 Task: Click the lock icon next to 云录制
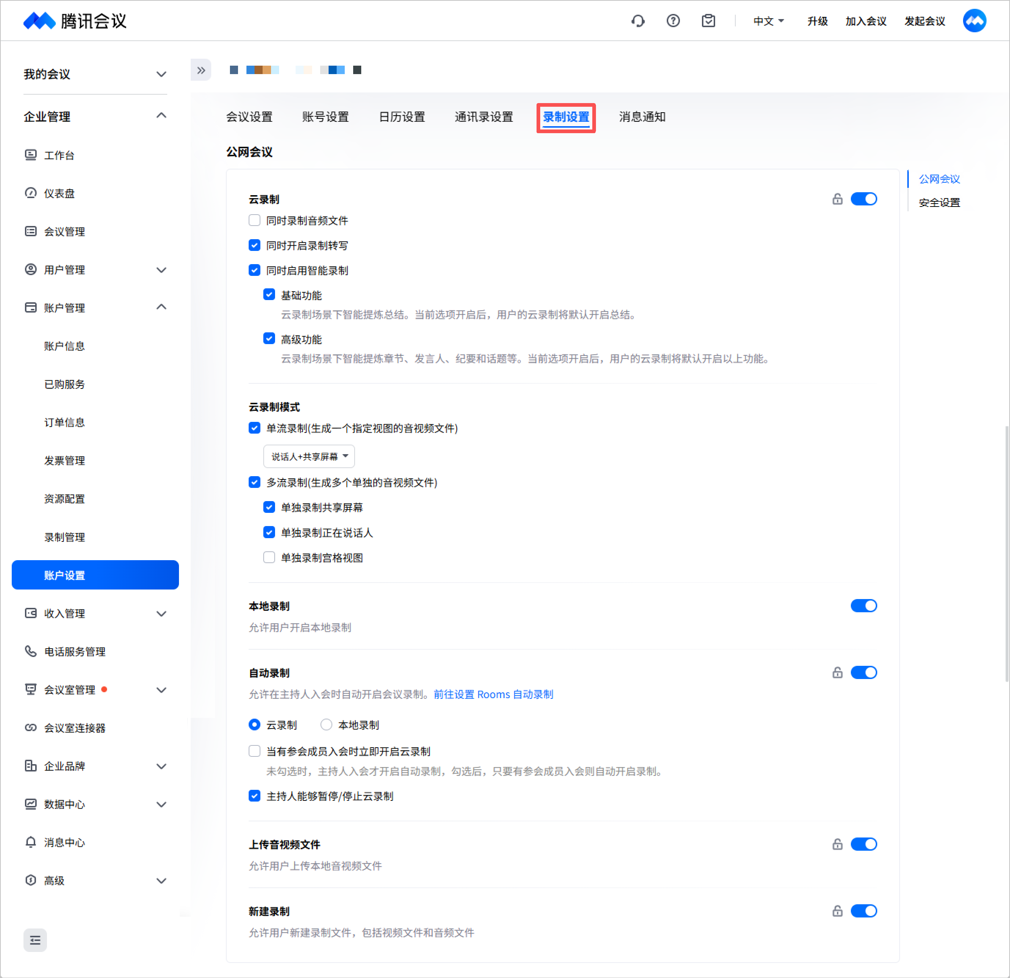coord(837,199)
